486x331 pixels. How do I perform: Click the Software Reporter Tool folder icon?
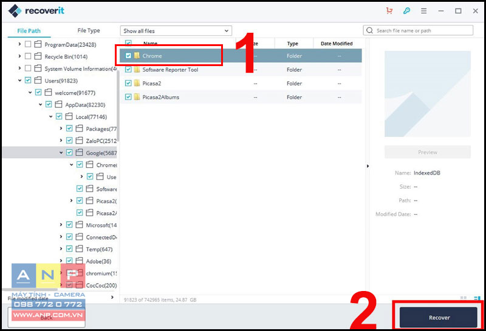coord(137,70)
